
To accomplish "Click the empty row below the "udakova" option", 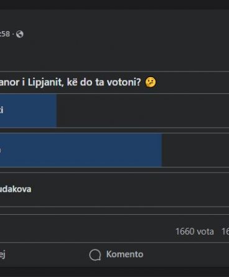I will point(115,210).
